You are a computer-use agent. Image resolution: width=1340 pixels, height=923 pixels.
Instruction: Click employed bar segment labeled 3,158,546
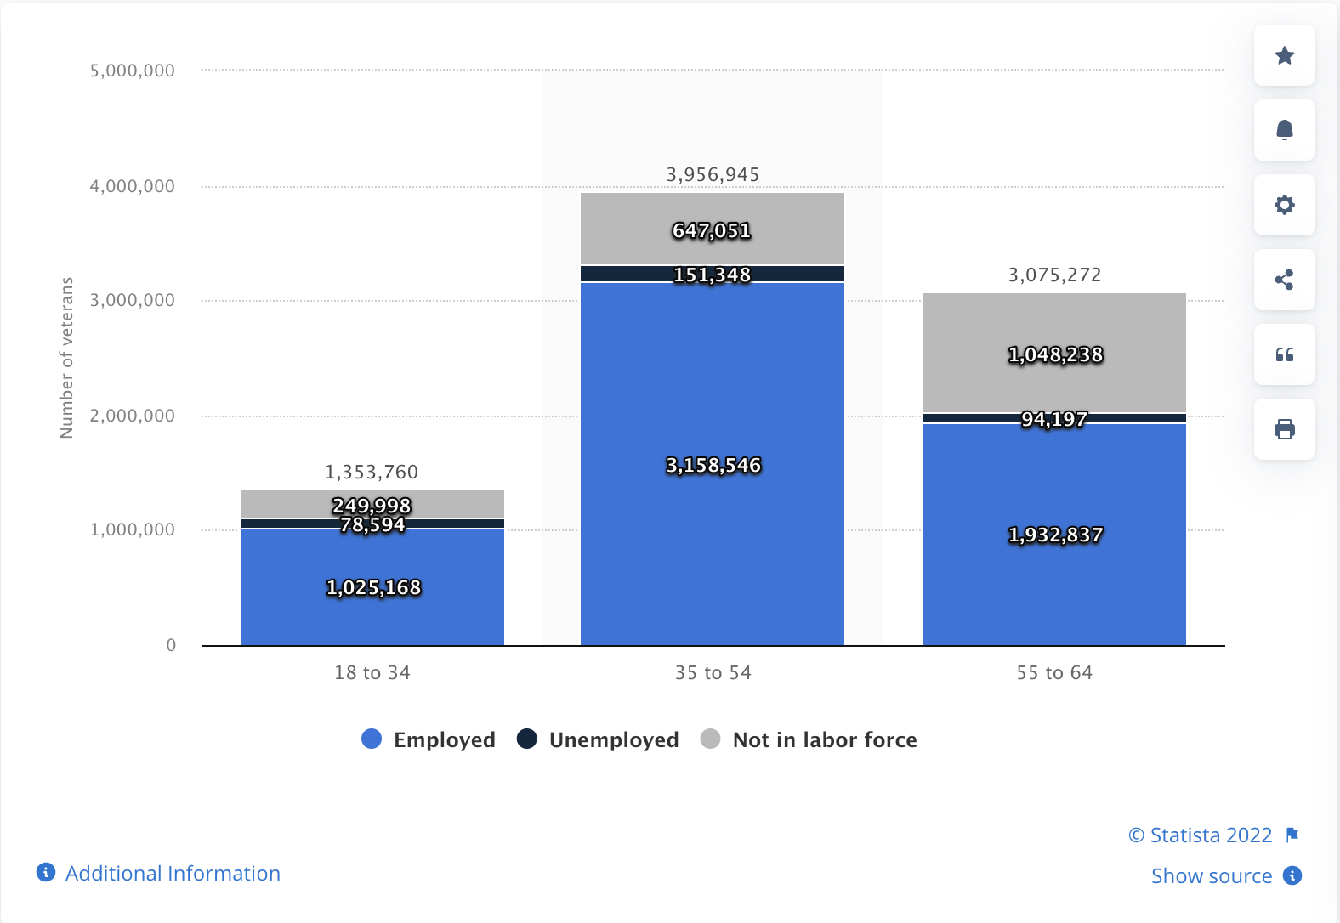click(713, 464)
